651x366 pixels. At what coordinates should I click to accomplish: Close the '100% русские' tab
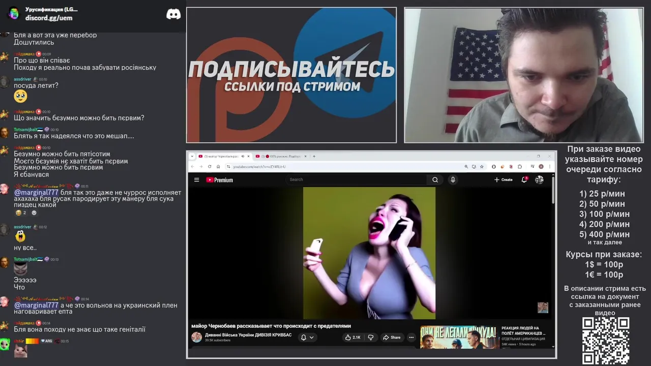[306, 156]
